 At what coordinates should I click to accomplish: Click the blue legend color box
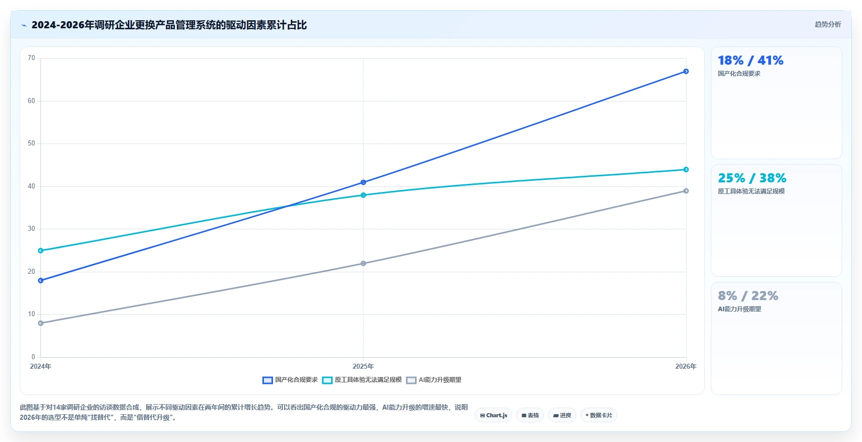coord(267,380)
